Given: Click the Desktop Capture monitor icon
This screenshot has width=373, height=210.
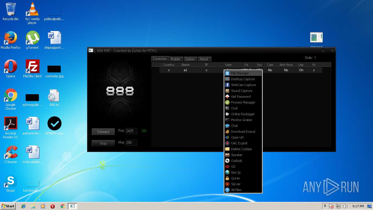Looking at the screenshot, I should pyautogui.click(x=227, y=79).
